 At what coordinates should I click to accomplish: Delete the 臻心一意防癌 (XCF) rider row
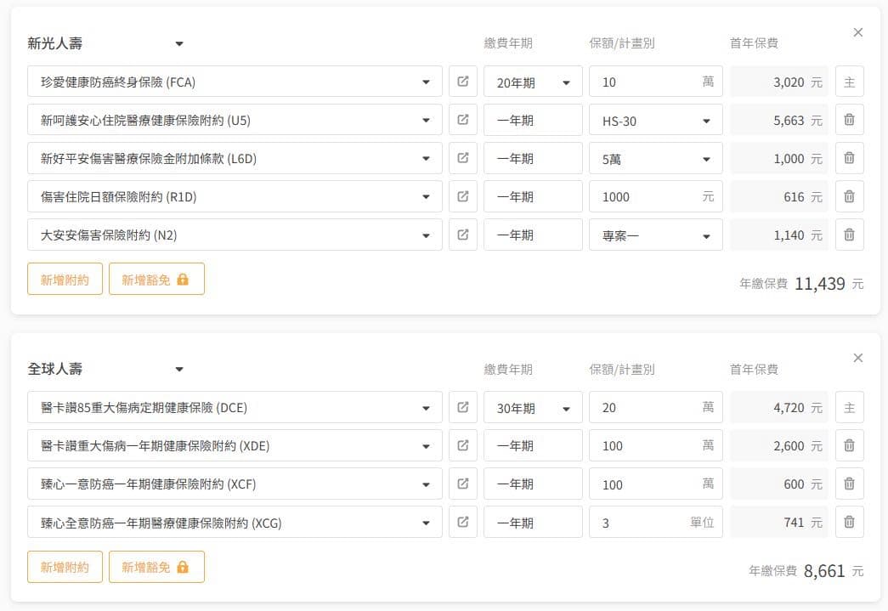coord(849,484)
